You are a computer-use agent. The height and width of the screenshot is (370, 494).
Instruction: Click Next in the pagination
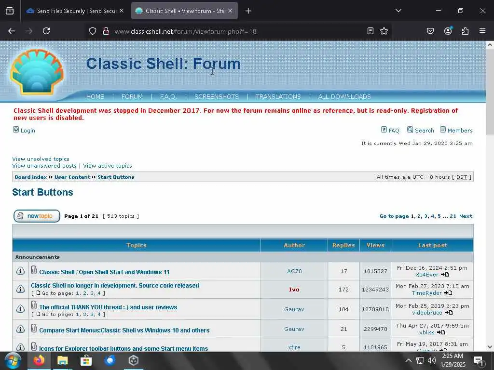coord(466,216)
